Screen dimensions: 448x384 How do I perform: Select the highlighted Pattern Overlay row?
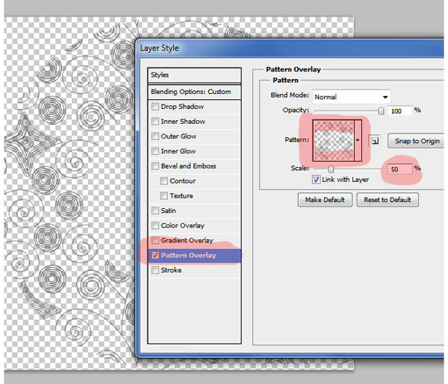[x=194, y=255]
